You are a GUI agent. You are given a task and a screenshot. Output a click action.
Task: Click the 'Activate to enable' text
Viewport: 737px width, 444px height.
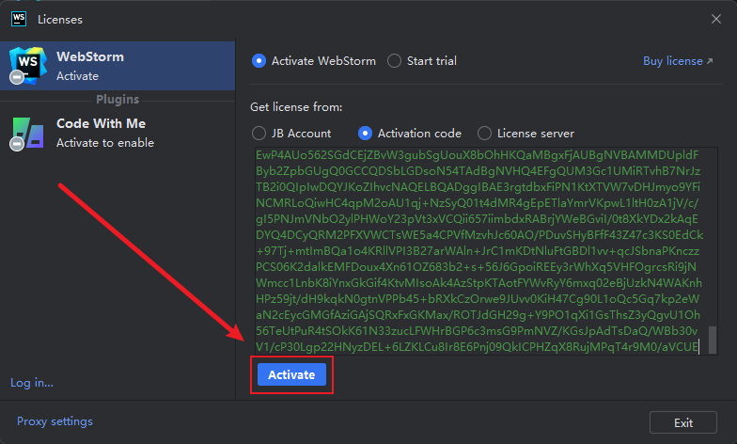coord(105,143)
